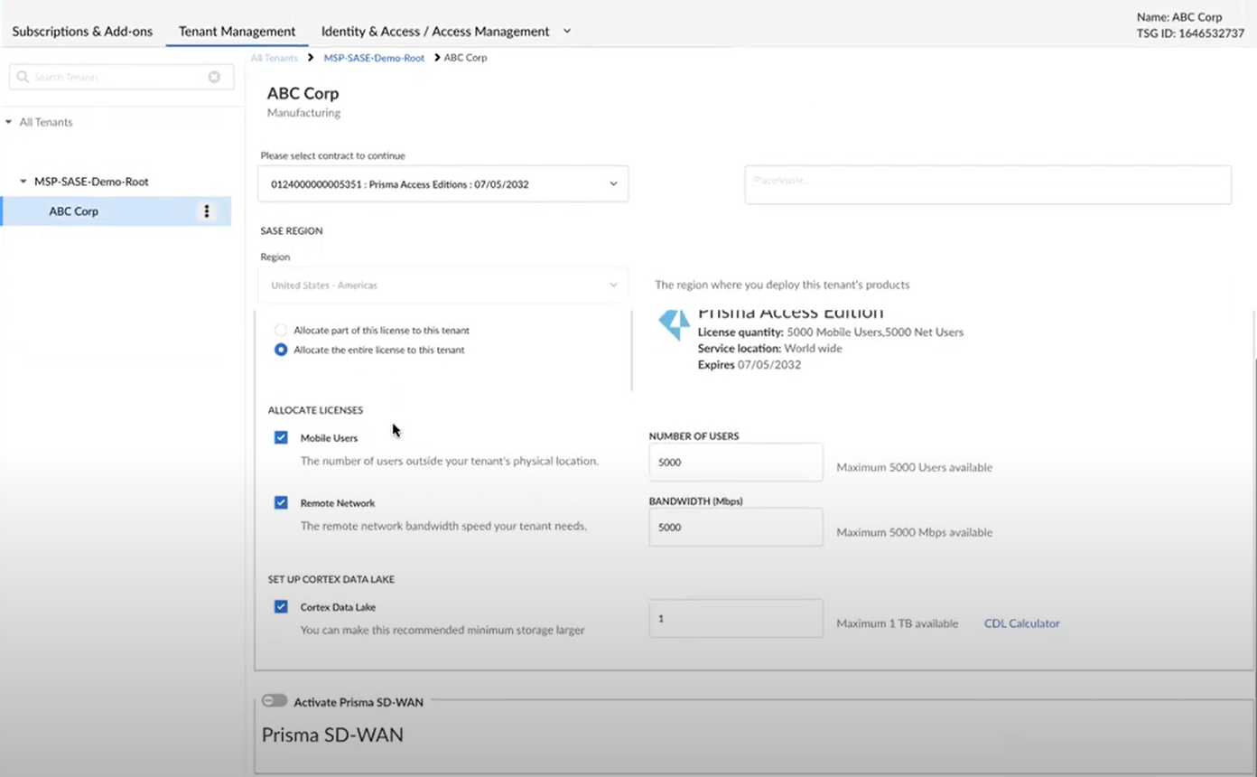Toggle the Remote Network checkbox
The height and width of the screenshot is (777, 1257).
pyautogui.click(x=281, y=502)
